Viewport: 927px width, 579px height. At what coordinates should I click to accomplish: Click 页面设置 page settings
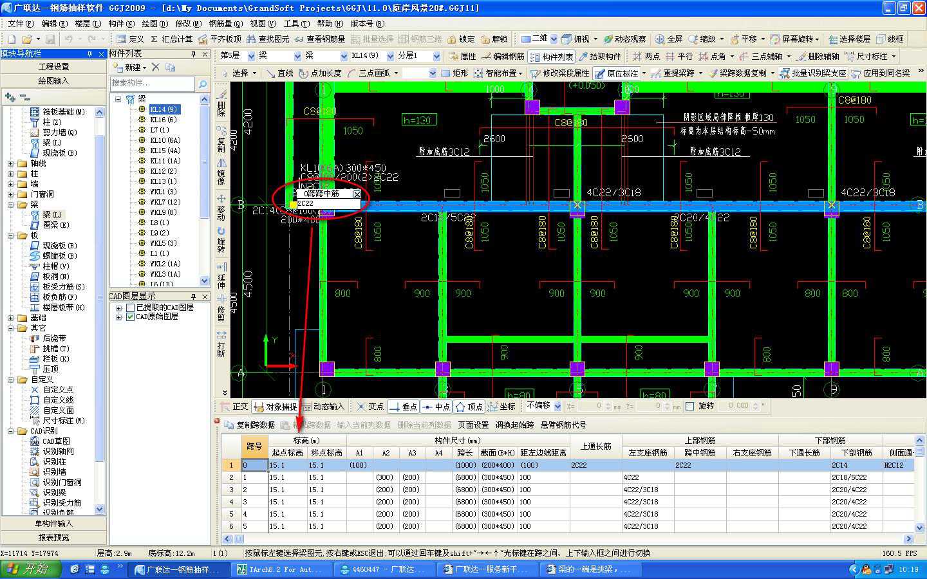click(473, 425)
